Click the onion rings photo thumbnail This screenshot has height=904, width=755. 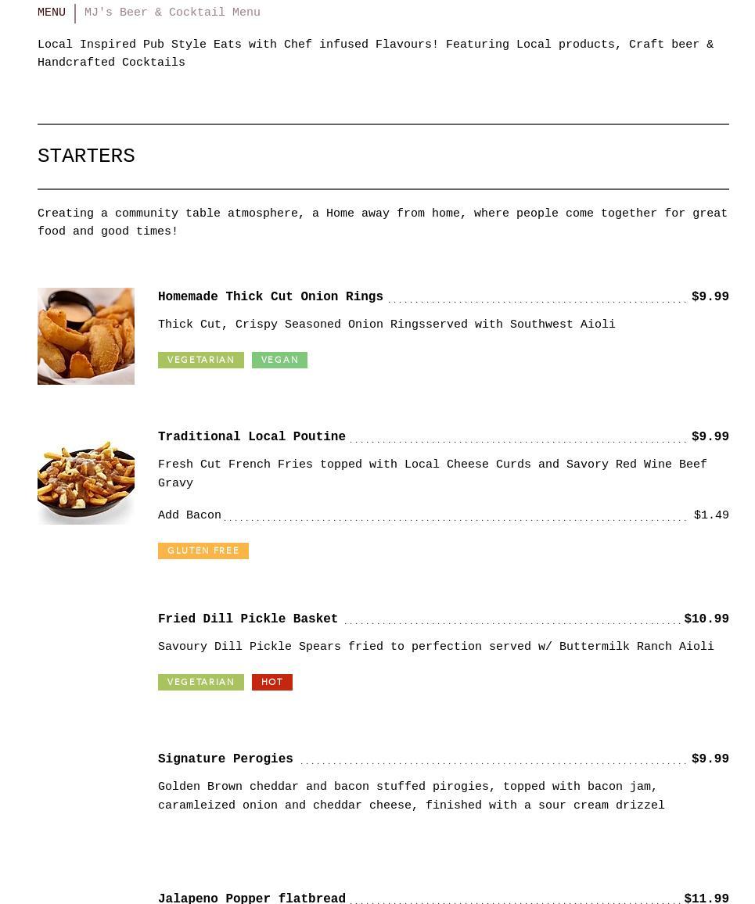coord(86,336)
